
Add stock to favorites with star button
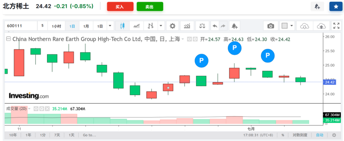[336, 6]
